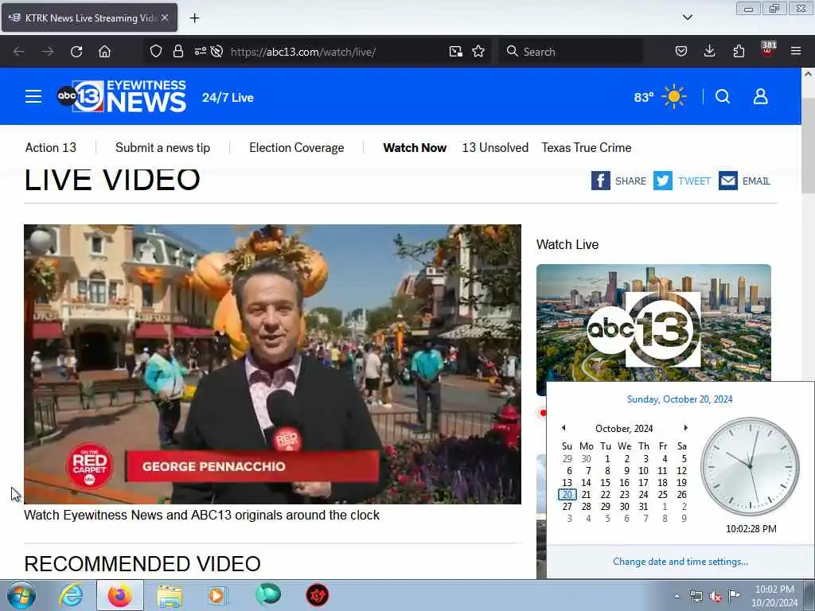Click the network tray icon

click(696, 597)
